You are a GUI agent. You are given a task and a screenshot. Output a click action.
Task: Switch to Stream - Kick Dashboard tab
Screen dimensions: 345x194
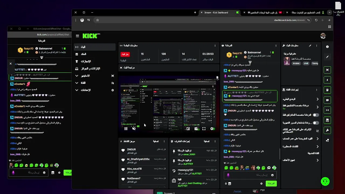click(220, 12)
